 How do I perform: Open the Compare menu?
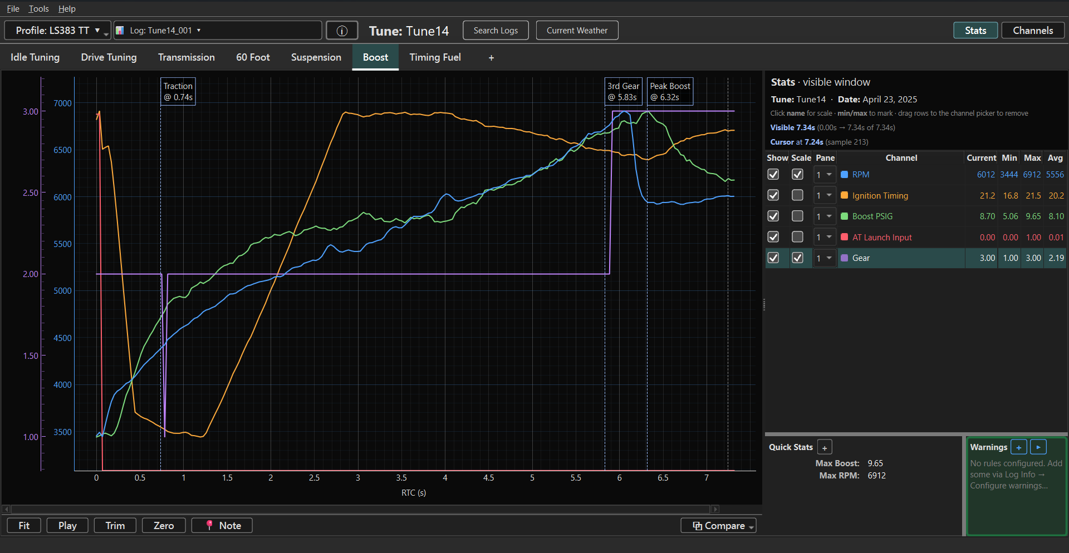(718, 525)
